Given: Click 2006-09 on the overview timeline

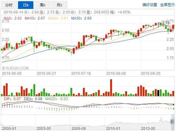Looking at the screenshot, I should [x=78, y=128].
